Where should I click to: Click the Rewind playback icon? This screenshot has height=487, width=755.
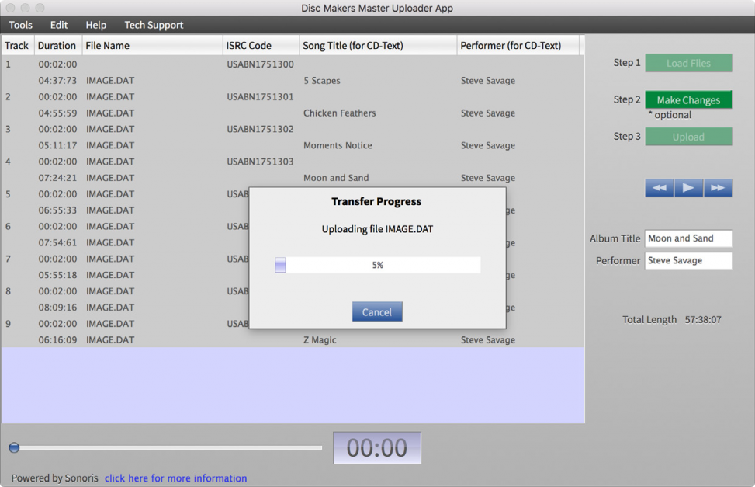pyautogui.click(x=659, y=187)
